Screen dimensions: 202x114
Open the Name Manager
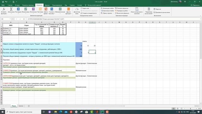coord(77,11)
